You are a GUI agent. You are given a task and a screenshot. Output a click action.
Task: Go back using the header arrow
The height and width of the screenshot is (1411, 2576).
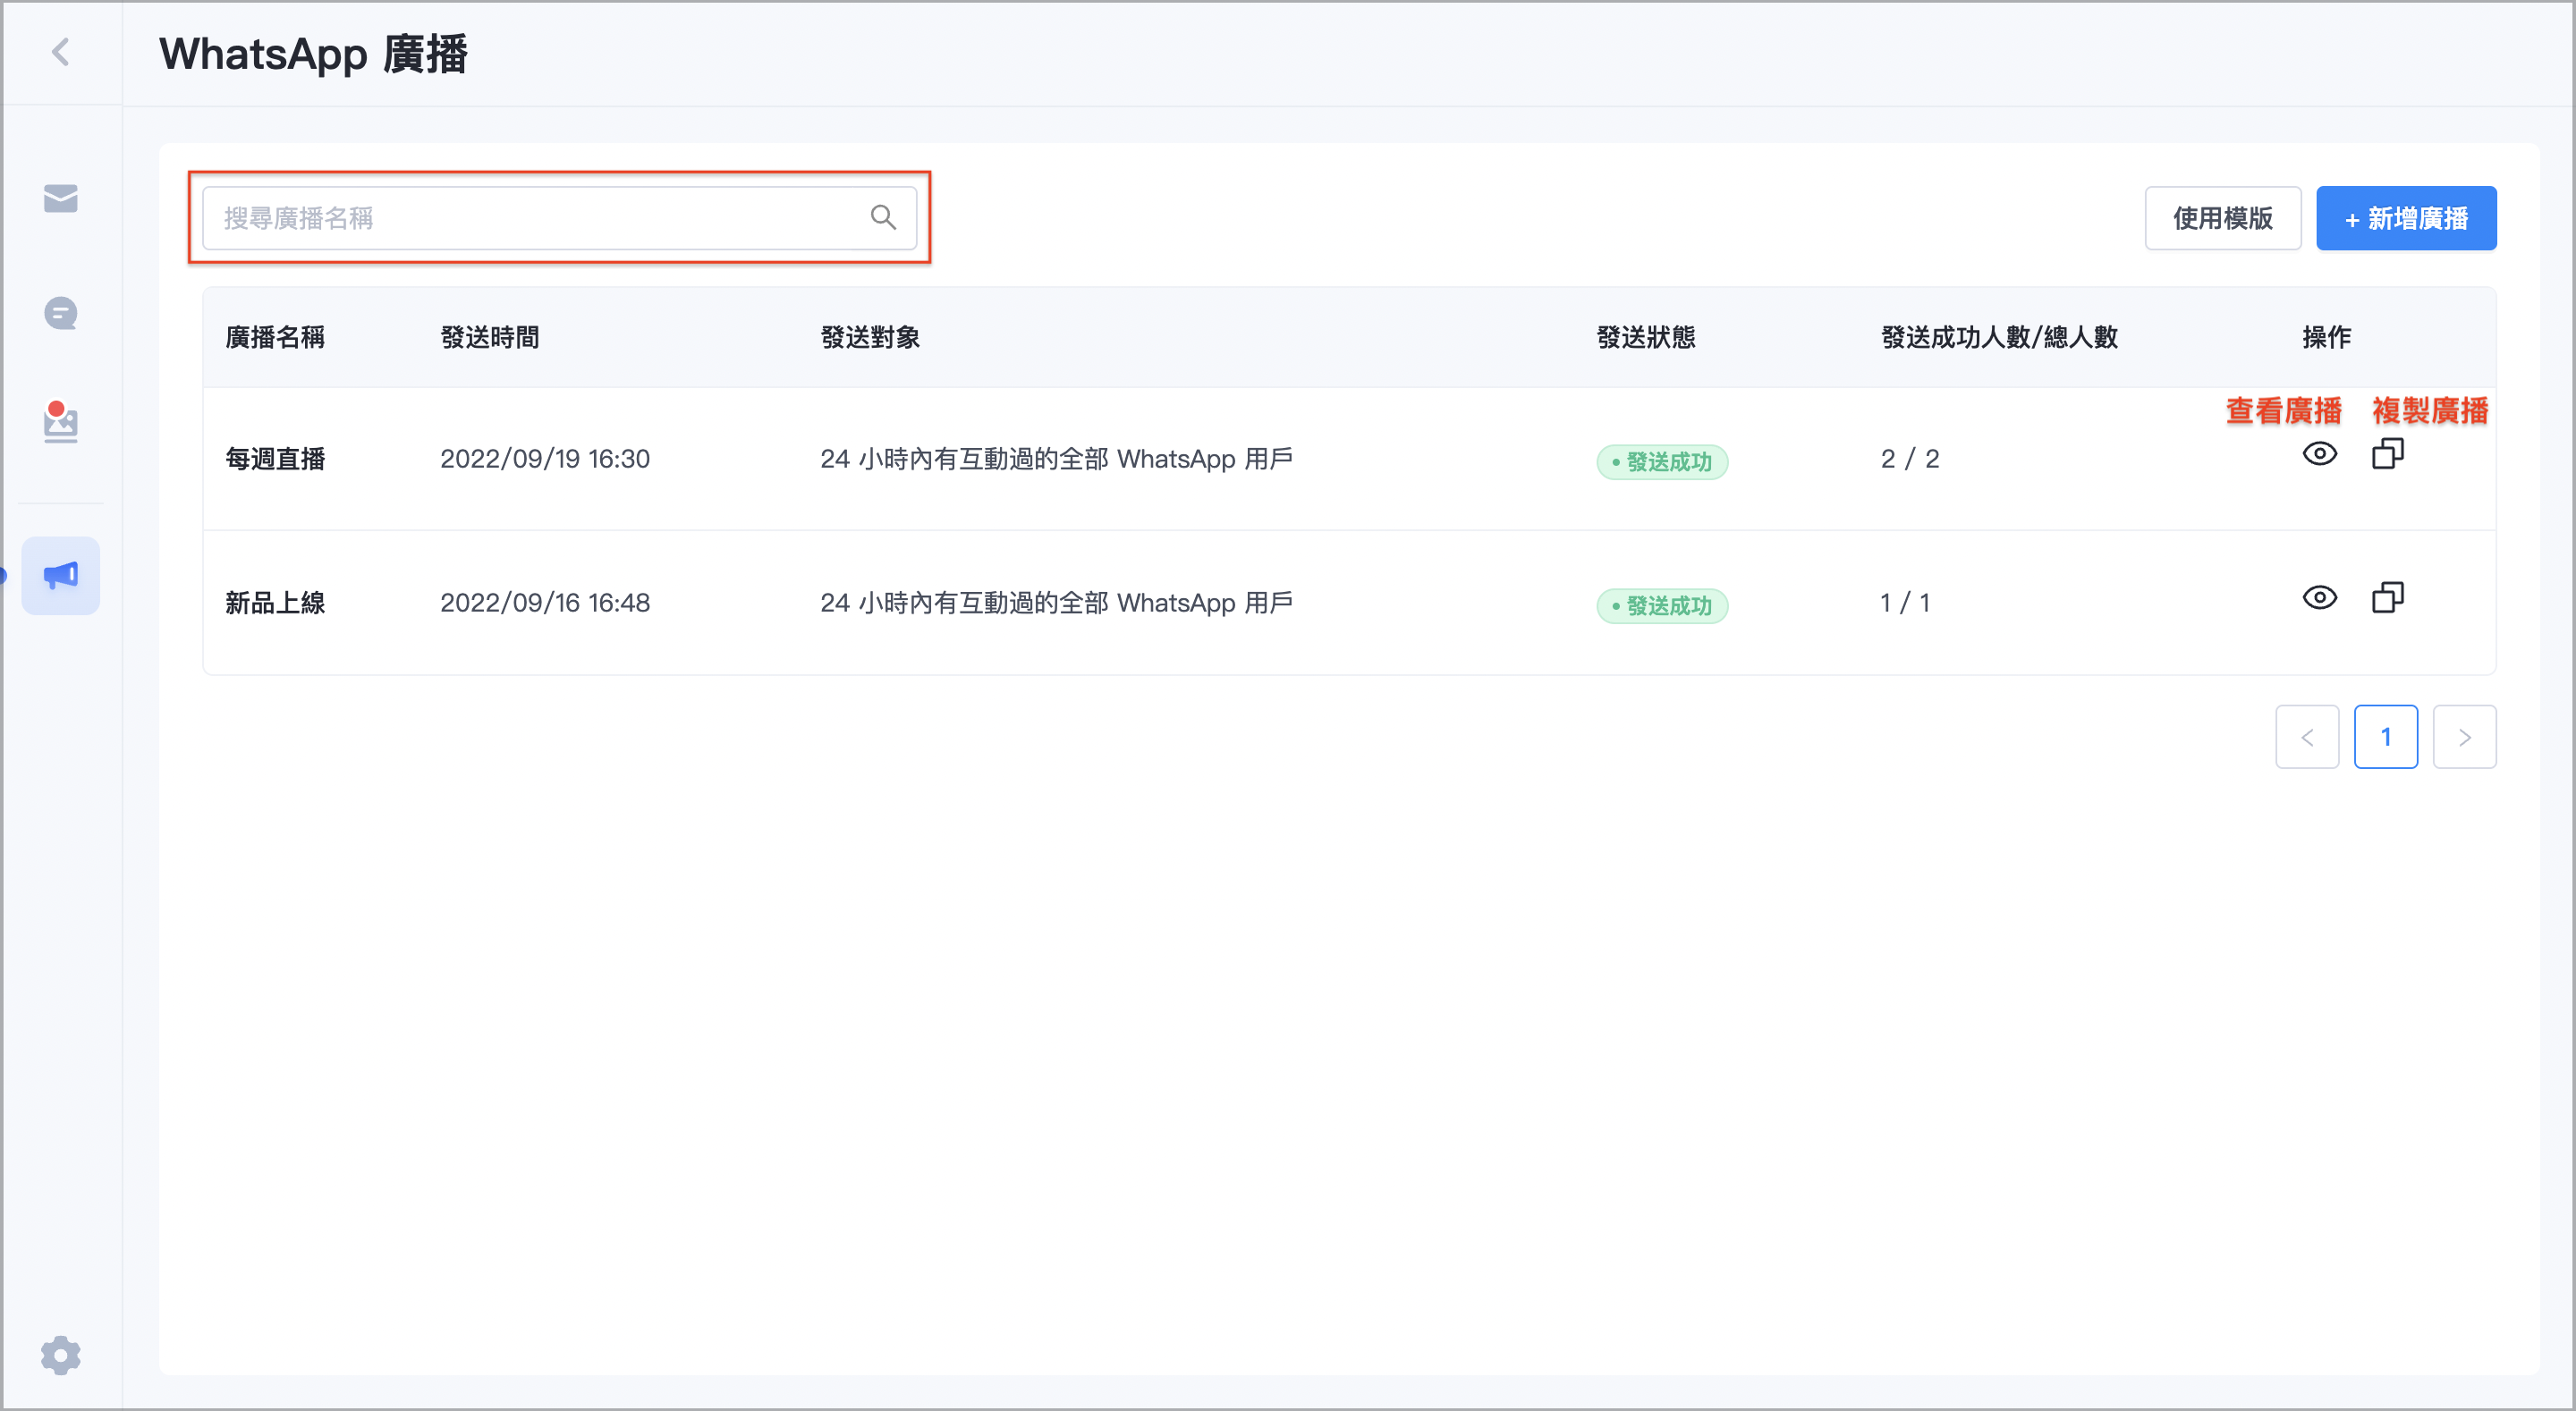click(x=61, y=52)
